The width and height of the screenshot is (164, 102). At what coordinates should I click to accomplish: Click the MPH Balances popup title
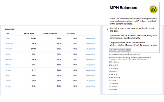coord(124,8)
